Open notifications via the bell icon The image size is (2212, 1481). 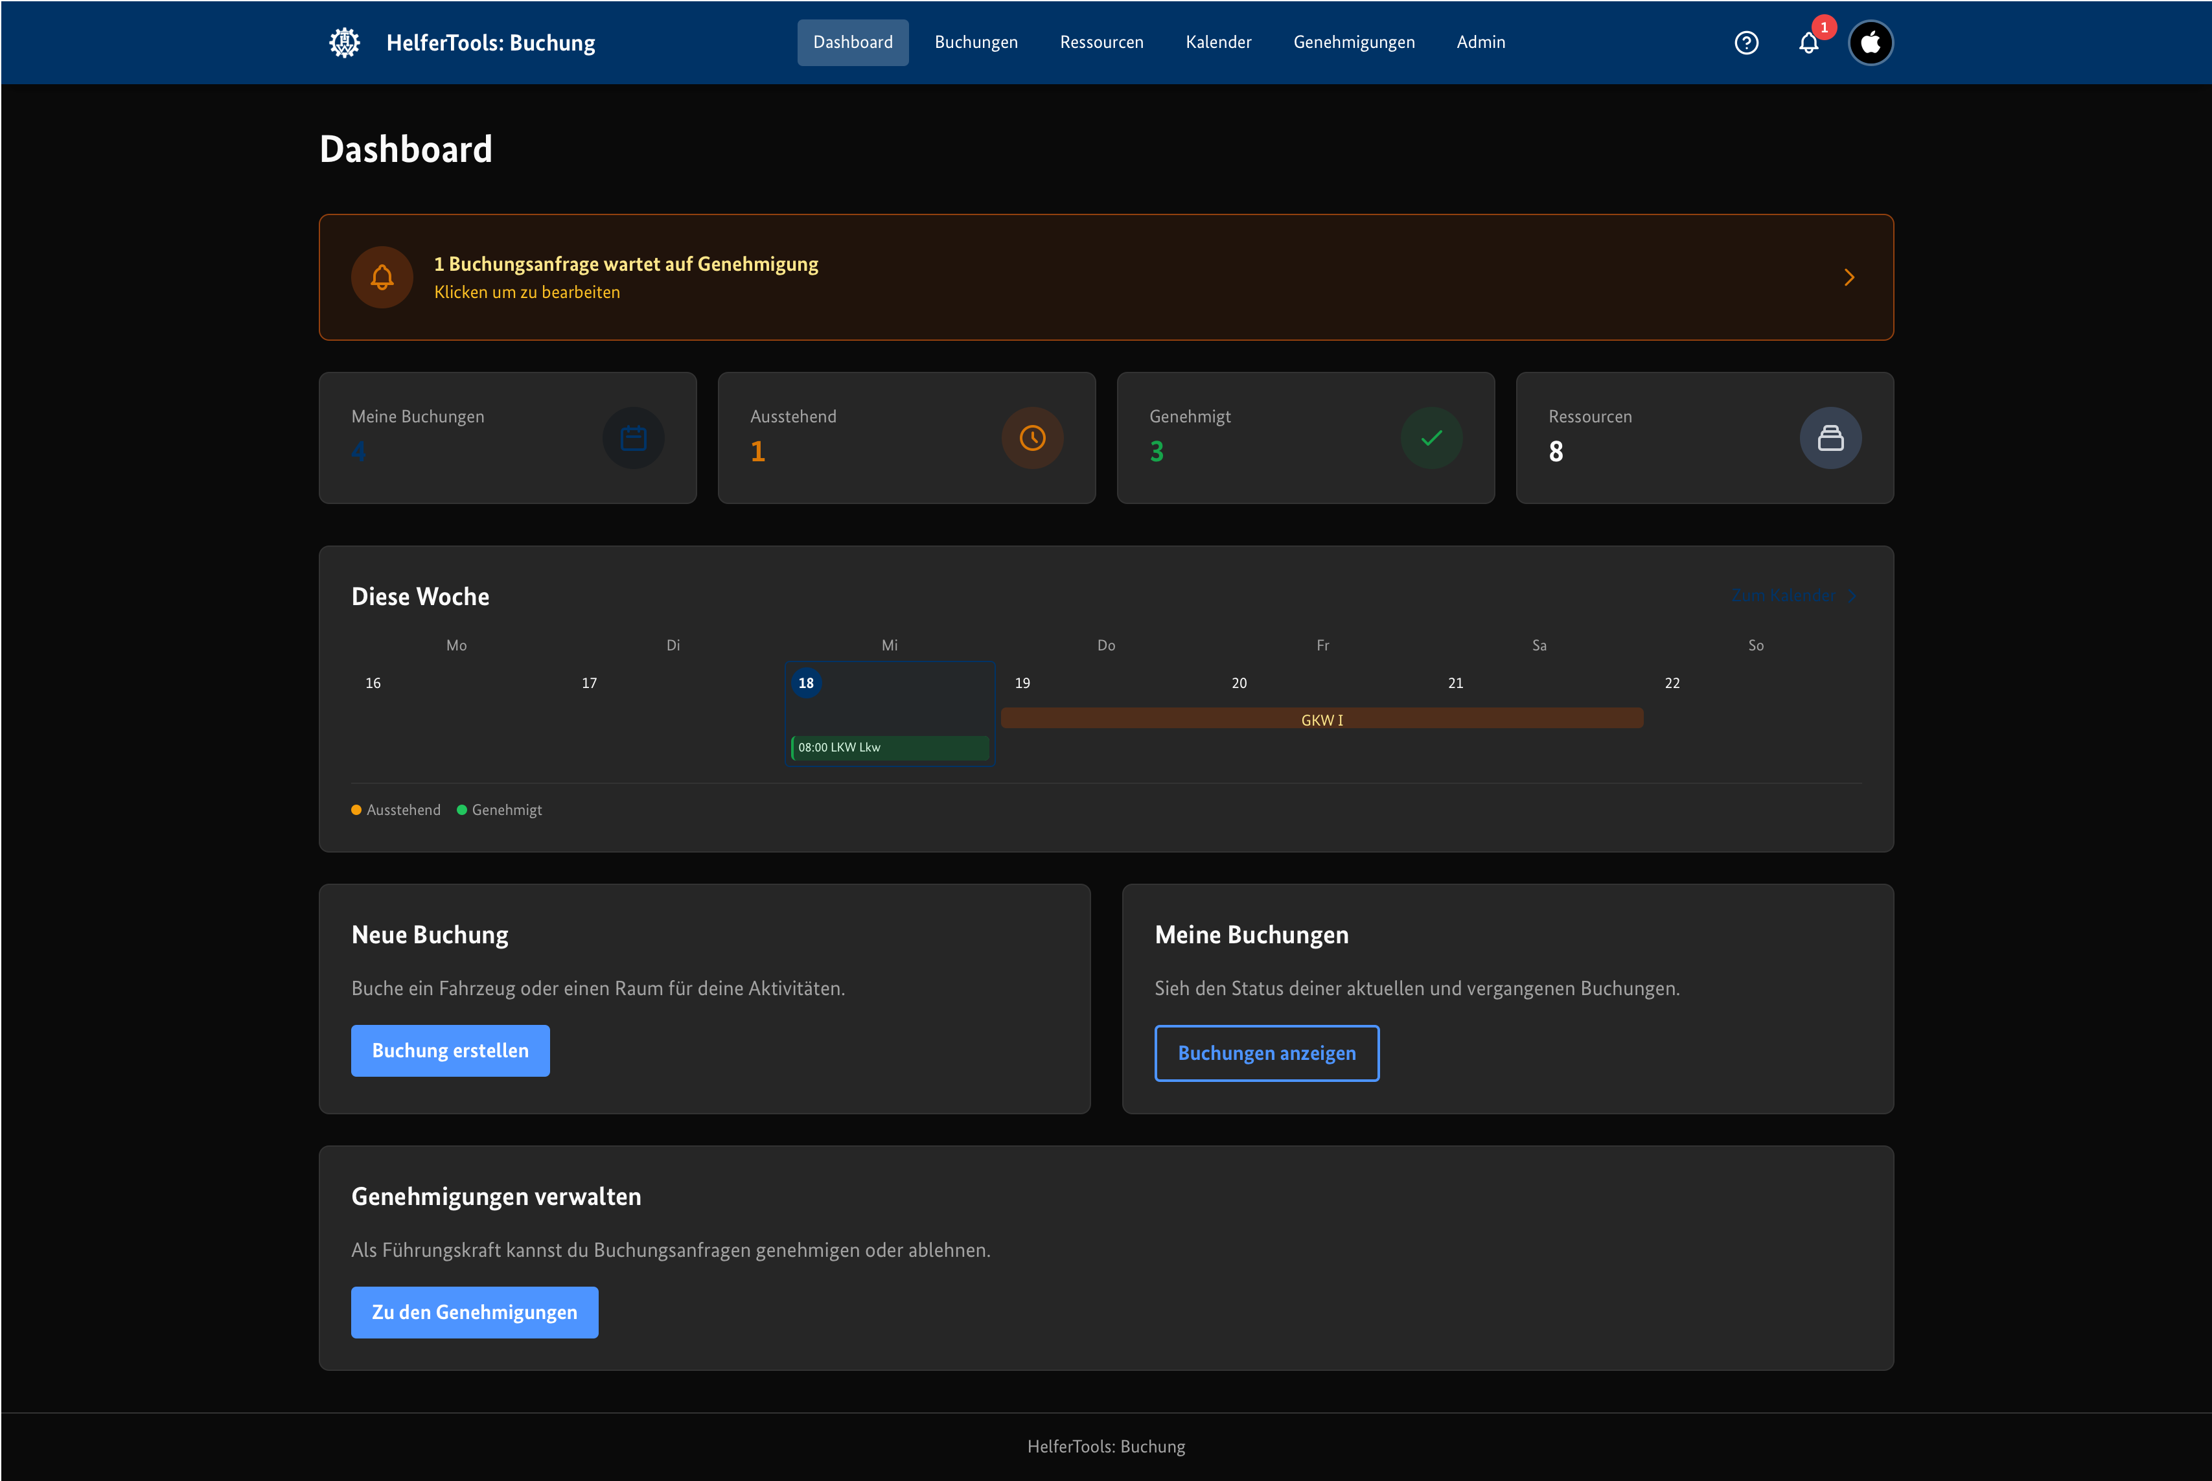(x=1809, y=43)
